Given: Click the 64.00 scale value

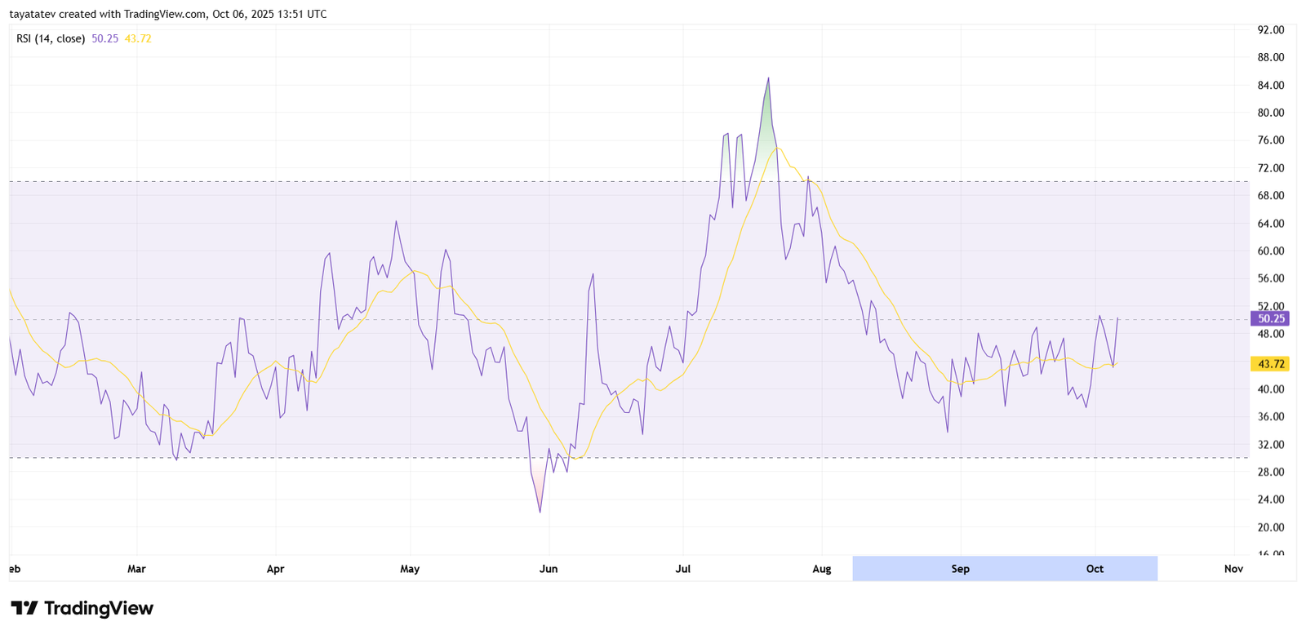Looking at the screenshot, I should tap(1271, 223).
